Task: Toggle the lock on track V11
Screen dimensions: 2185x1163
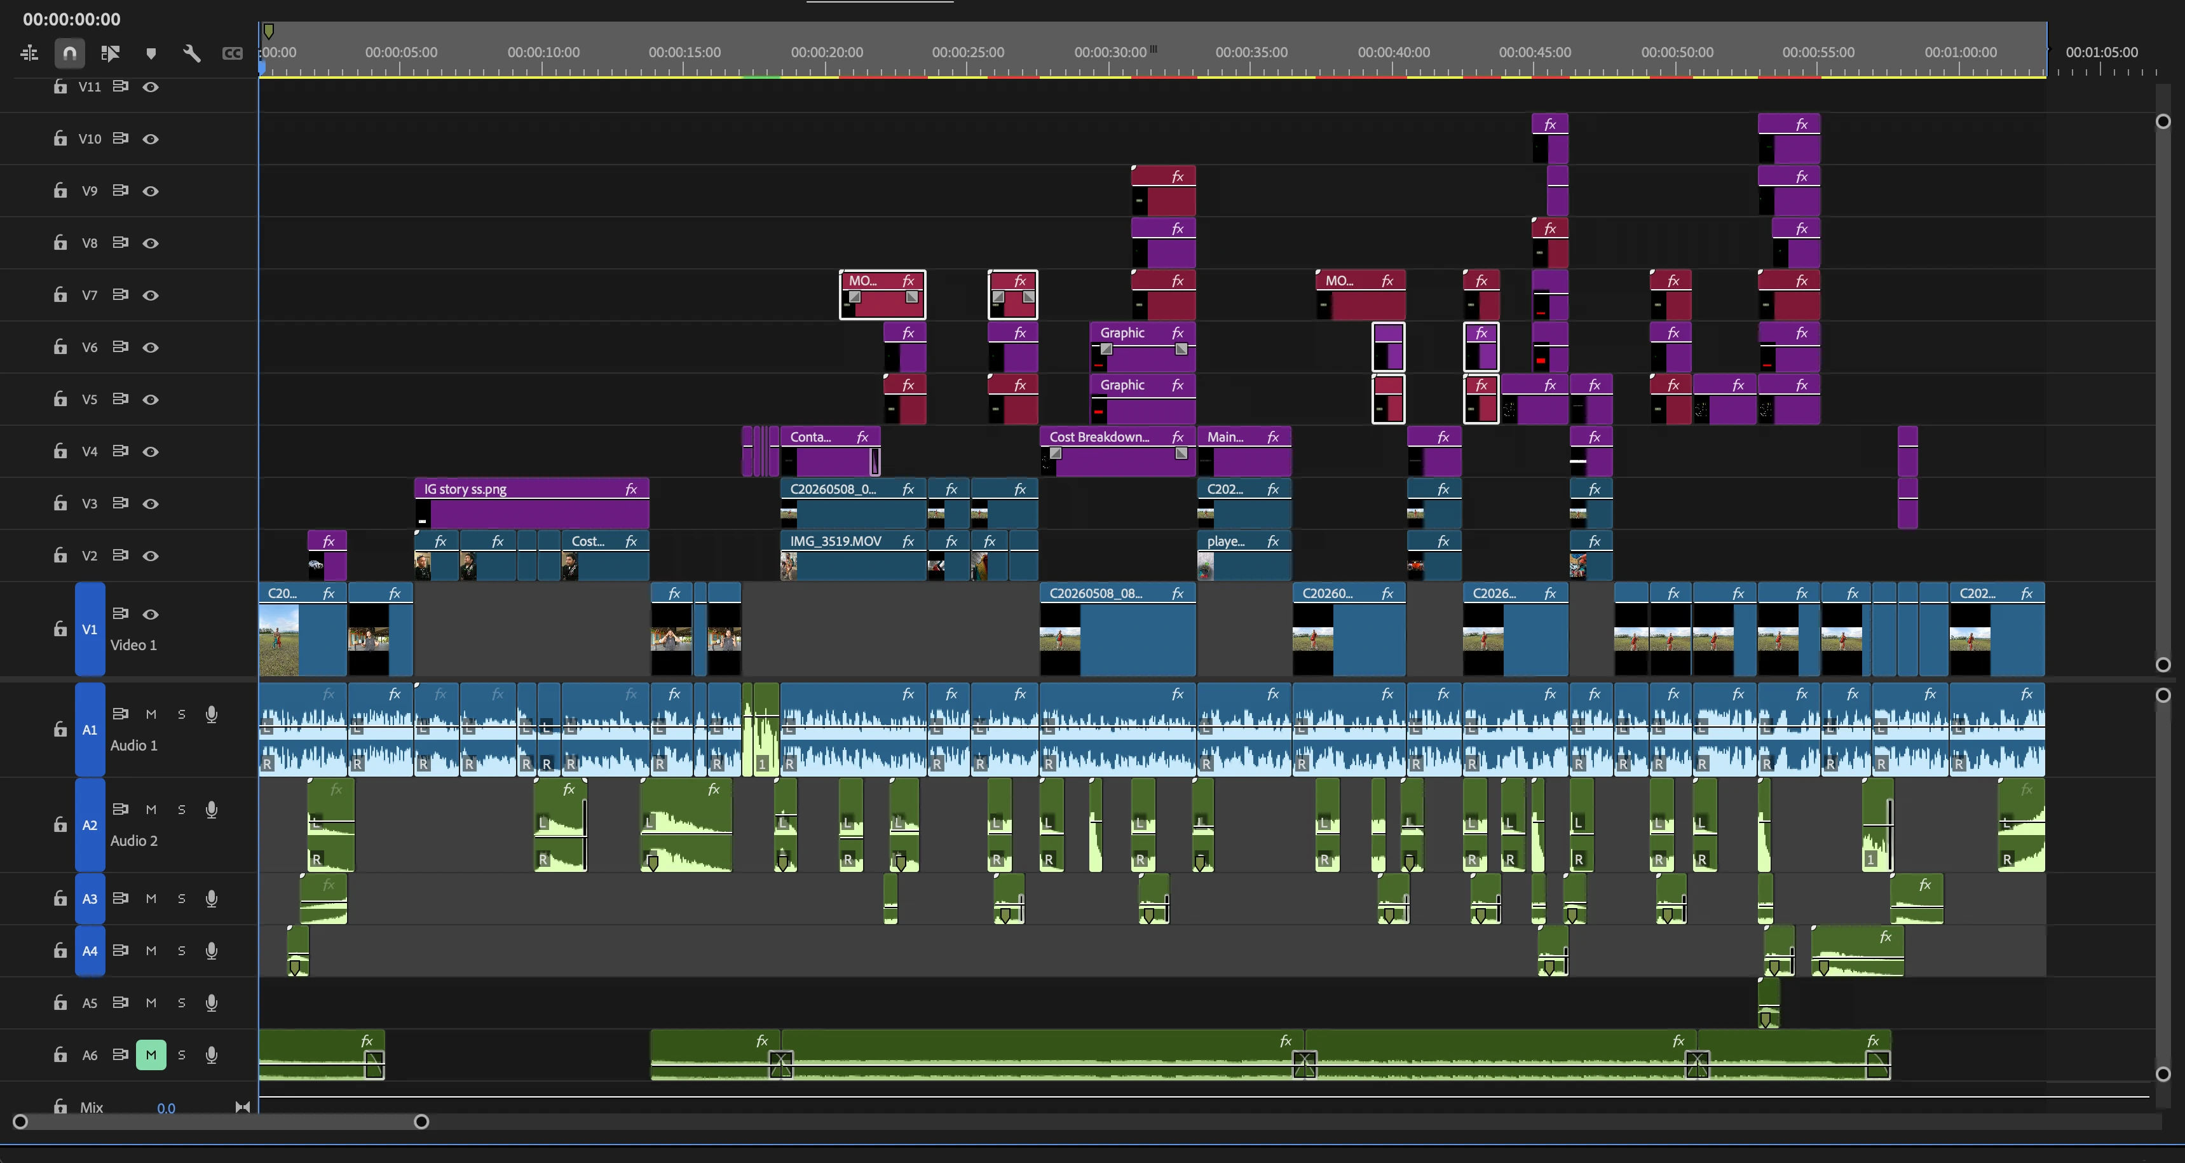Action: click(x=60, y=86)
